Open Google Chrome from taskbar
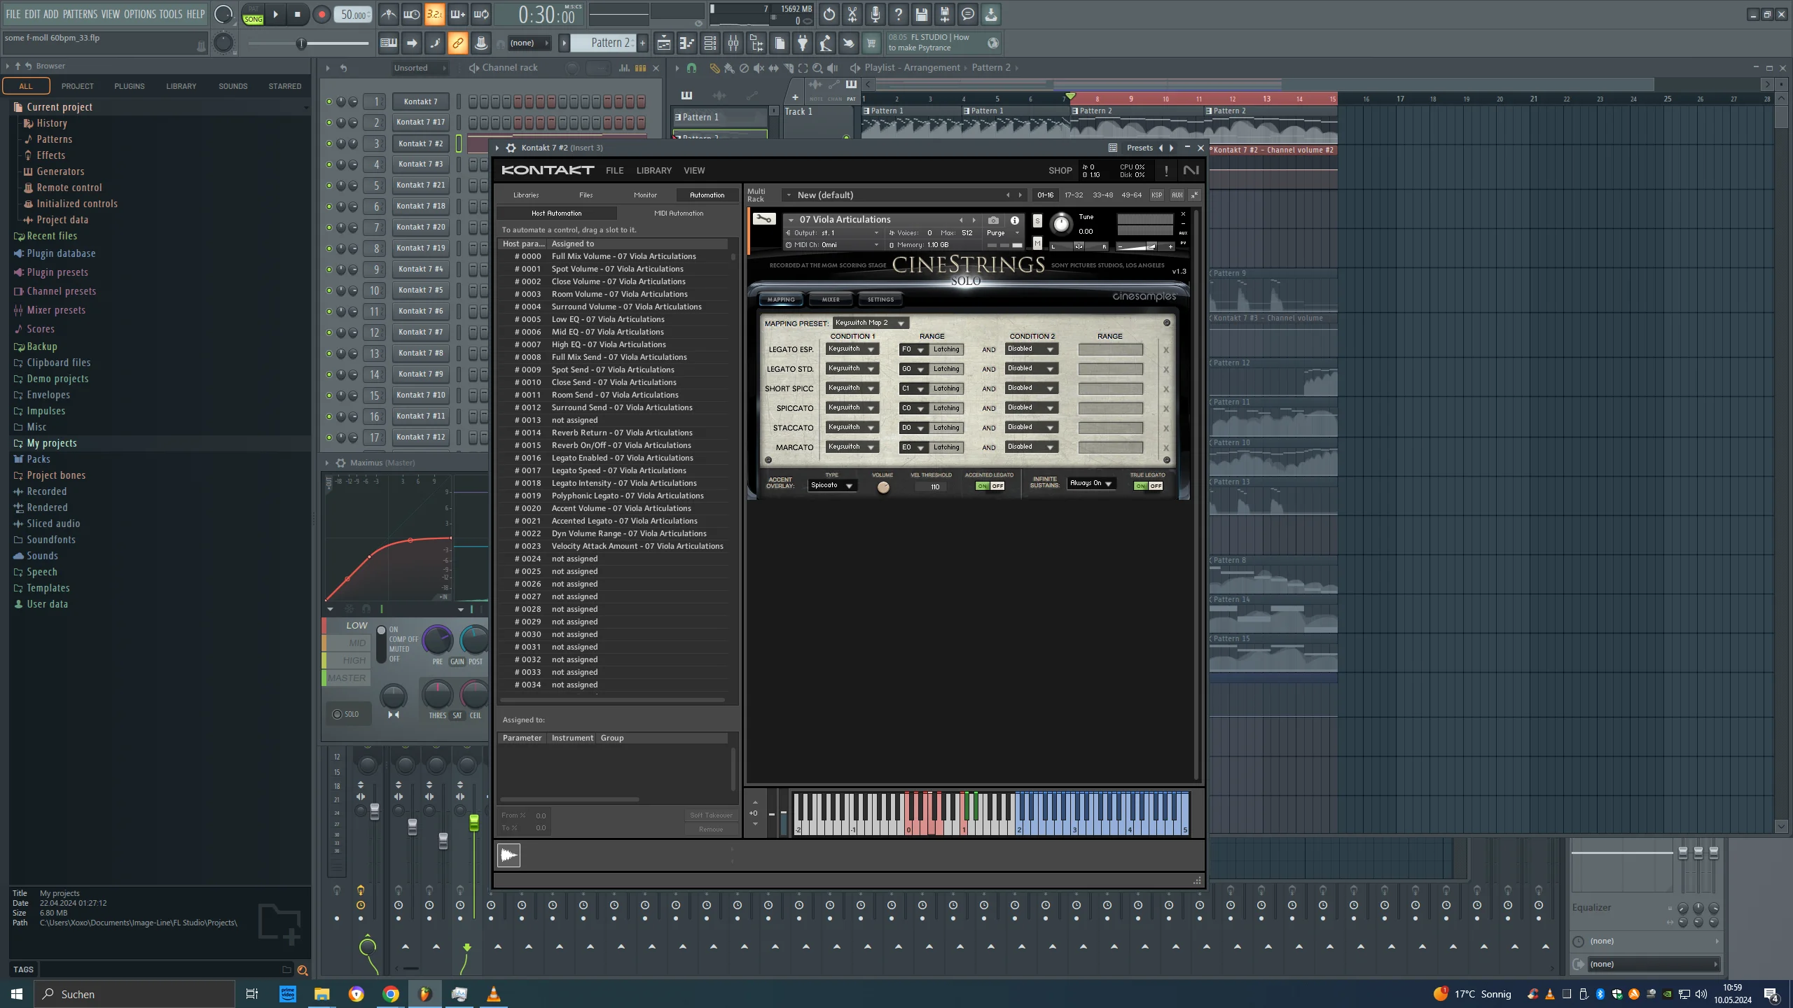1793x1008 pixels. pos(391,993)
